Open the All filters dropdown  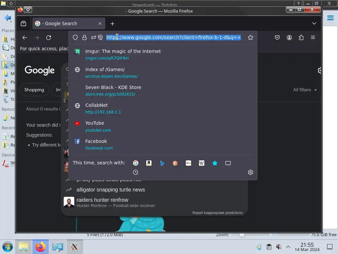coord(305,90)
